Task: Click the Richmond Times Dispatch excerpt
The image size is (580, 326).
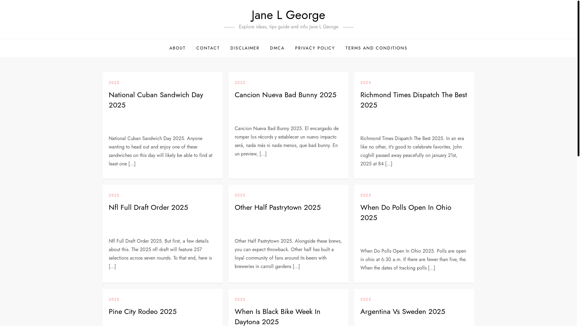Action: pos(412,151)
